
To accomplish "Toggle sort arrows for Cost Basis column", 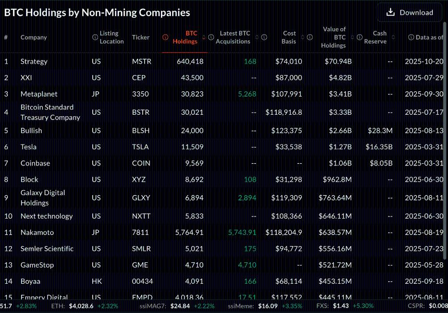I will (x=302, y=37).
